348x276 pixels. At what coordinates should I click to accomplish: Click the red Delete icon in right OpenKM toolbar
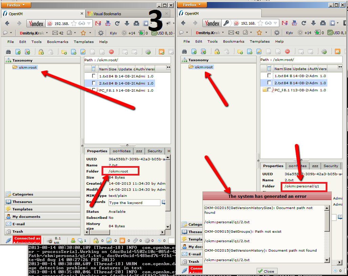click(x=287, y=51)
